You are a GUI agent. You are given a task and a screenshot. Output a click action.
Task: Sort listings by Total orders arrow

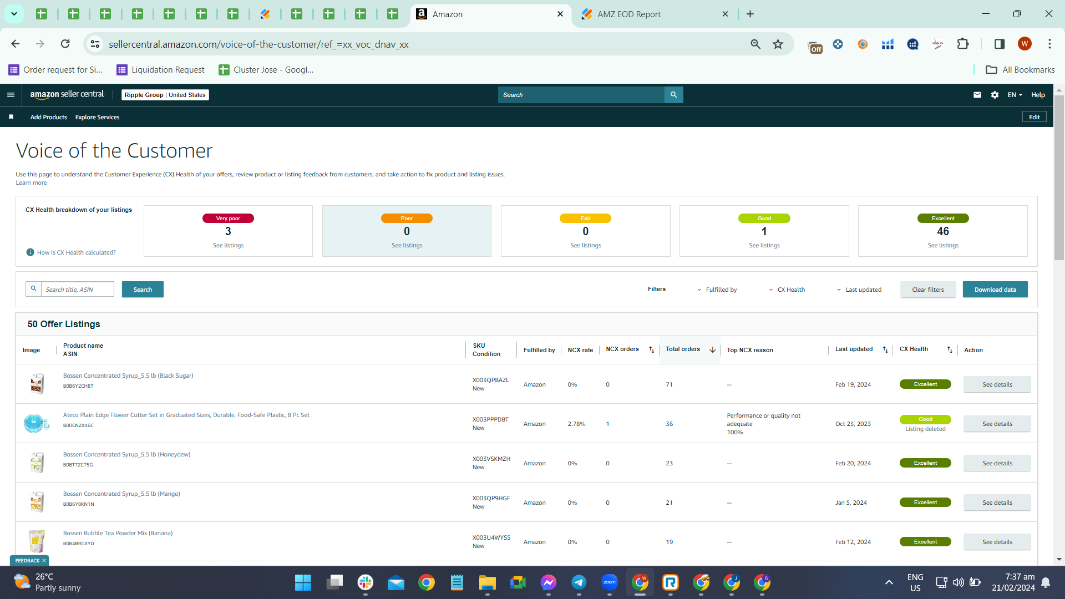713,350
